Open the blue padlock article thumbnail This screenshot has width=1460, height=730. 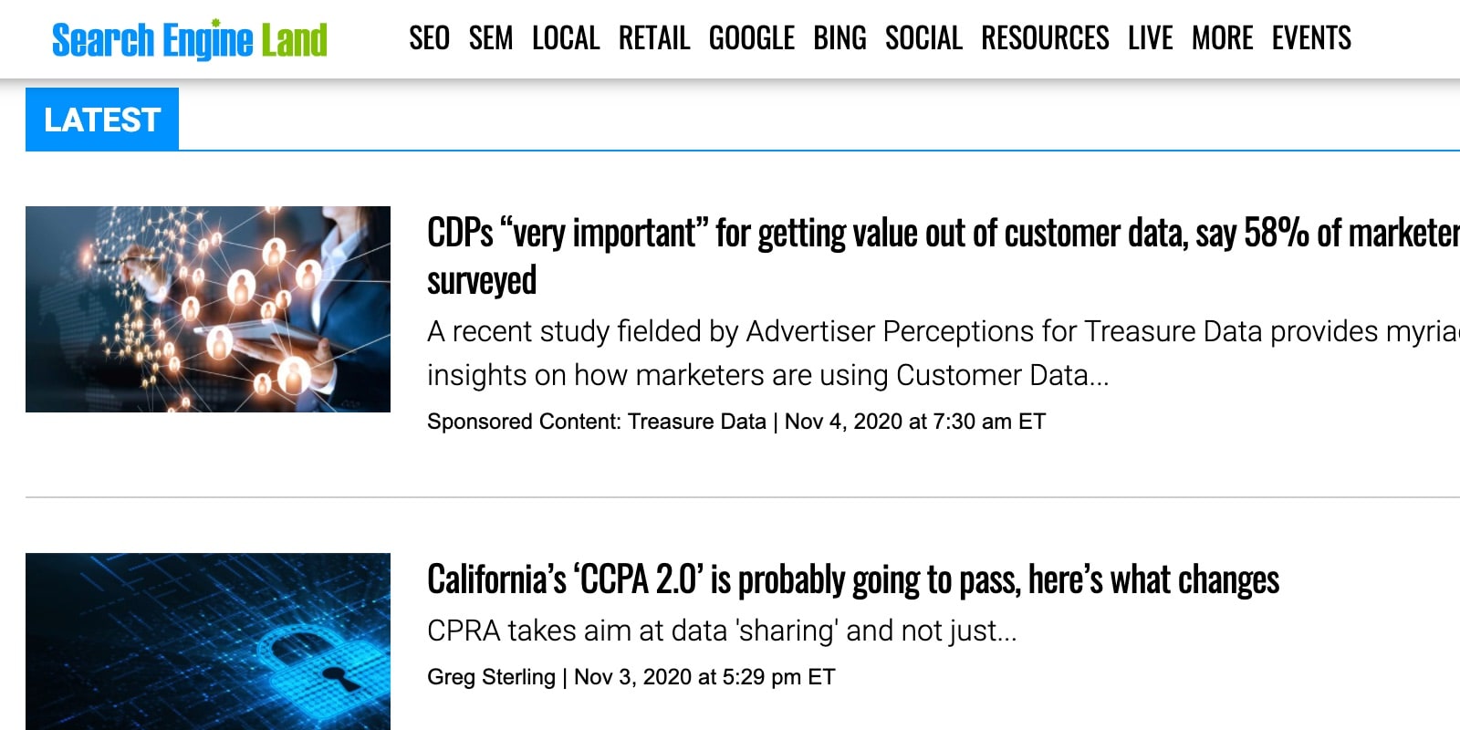pos(208,641)
